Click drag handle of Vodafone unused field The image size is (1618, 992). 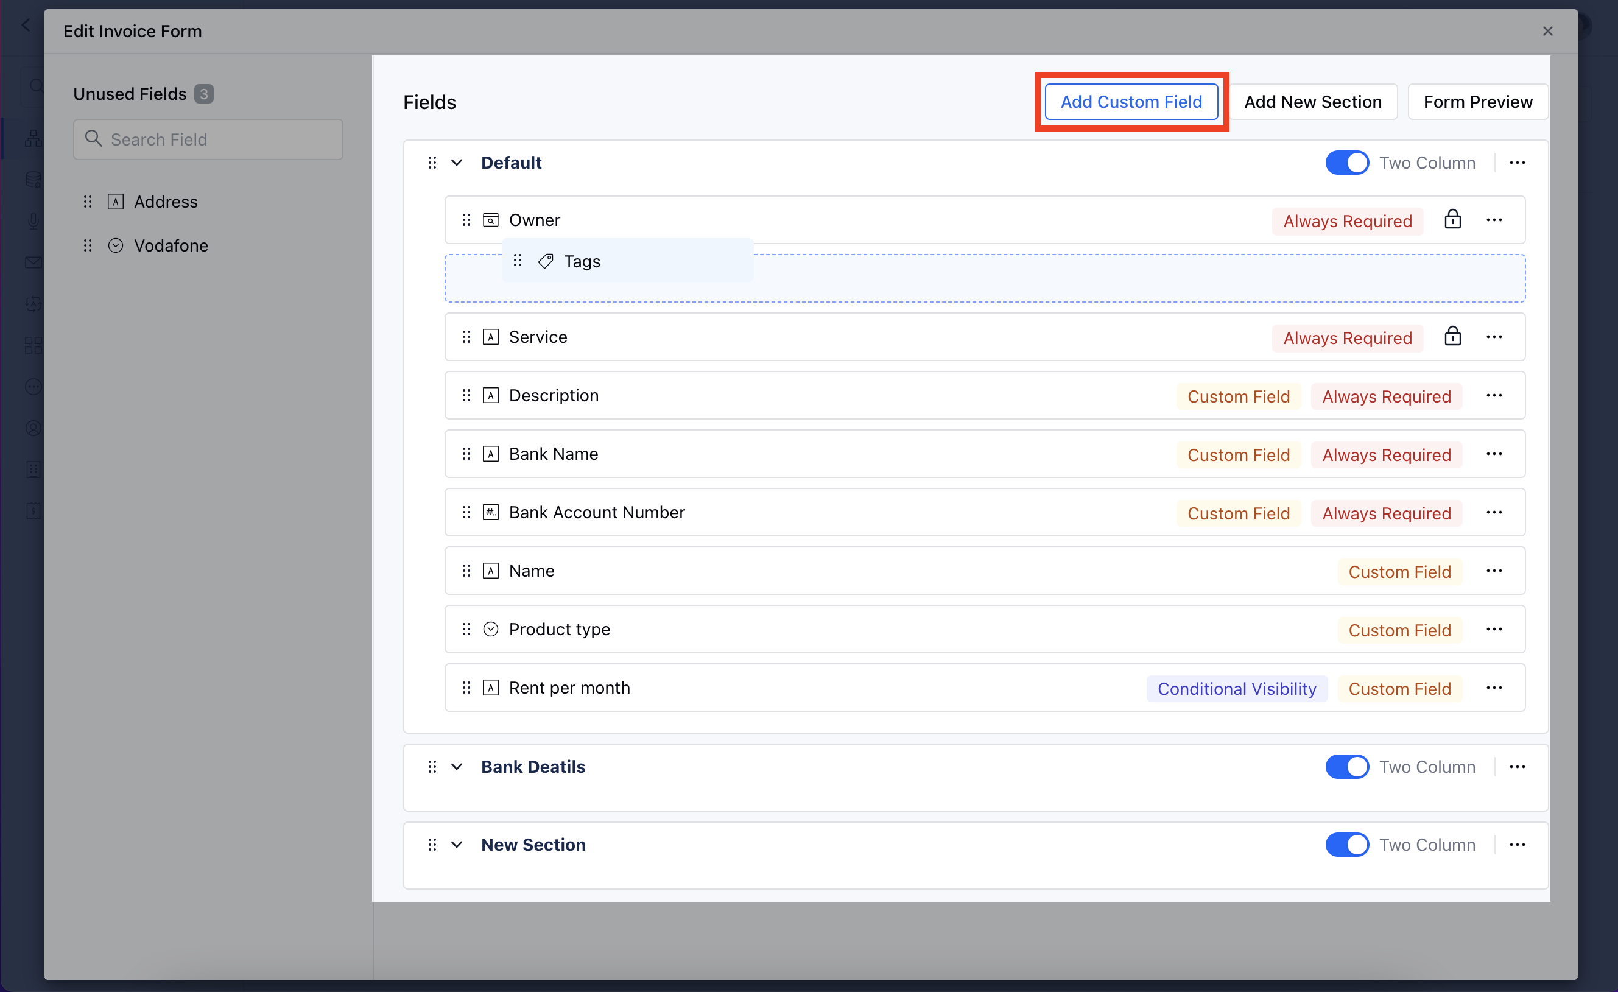87,245
